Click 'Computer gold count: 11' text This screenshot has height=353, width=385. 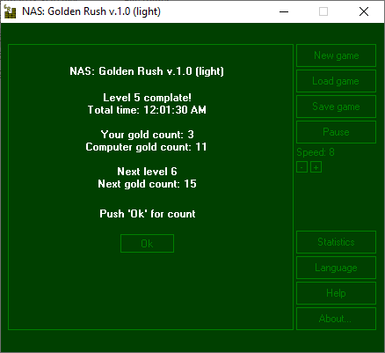(146, 147)
